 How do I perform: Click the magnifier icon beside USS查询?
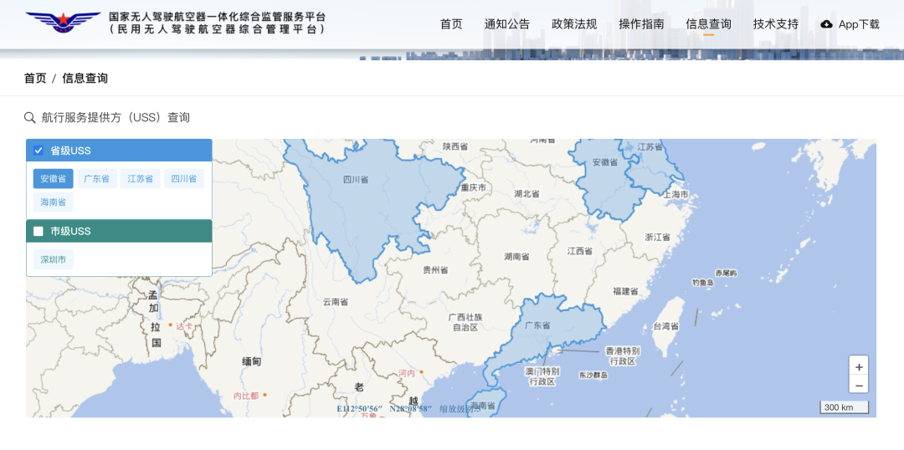[x=30, y=118]
